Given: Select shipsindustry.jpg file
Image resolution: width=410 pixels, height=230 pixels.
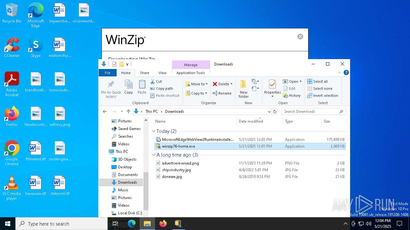Looking at the screenshot, I should 250,170.
